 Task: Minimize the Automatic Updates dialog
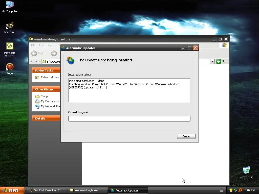coord(183,48)
